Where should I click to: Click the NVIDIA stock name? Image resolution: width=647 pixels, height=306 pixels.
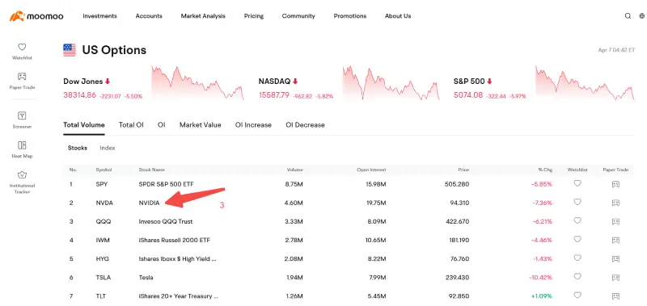pos(149,203)
